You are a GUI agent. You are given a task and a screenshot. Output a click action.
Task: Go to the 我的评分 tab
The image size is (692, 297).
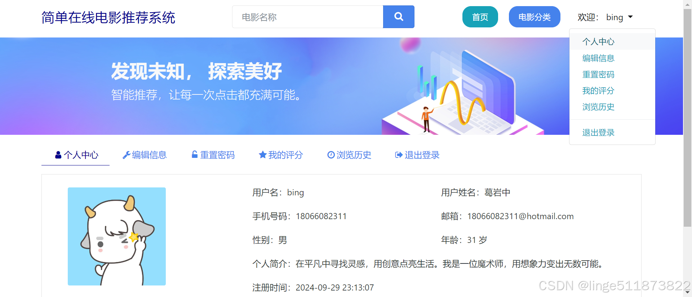point(281,155)
